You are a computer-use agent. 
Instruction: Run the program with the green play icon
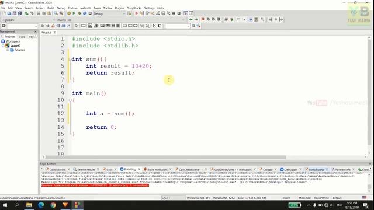pyautogui.click(x=74, y=13)
